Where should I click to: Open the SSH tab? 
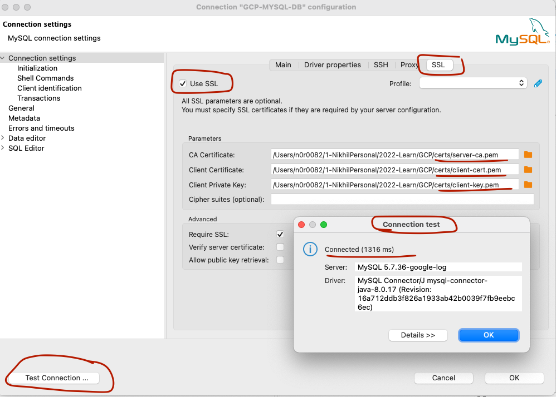381,64
